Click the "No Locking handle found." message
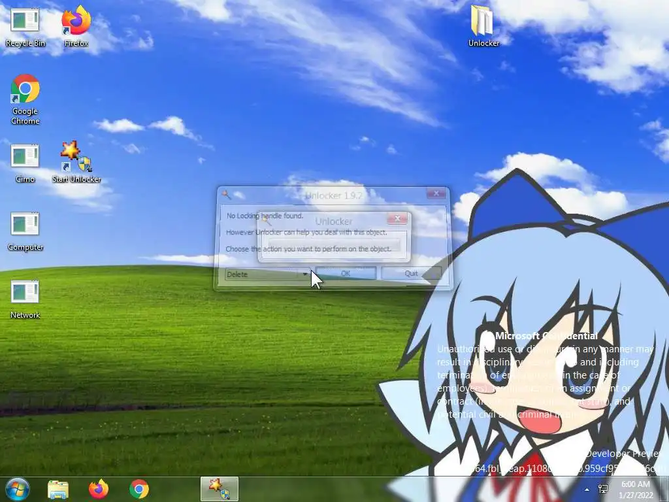Screen dimensions: 669x502 pos(265,216)
